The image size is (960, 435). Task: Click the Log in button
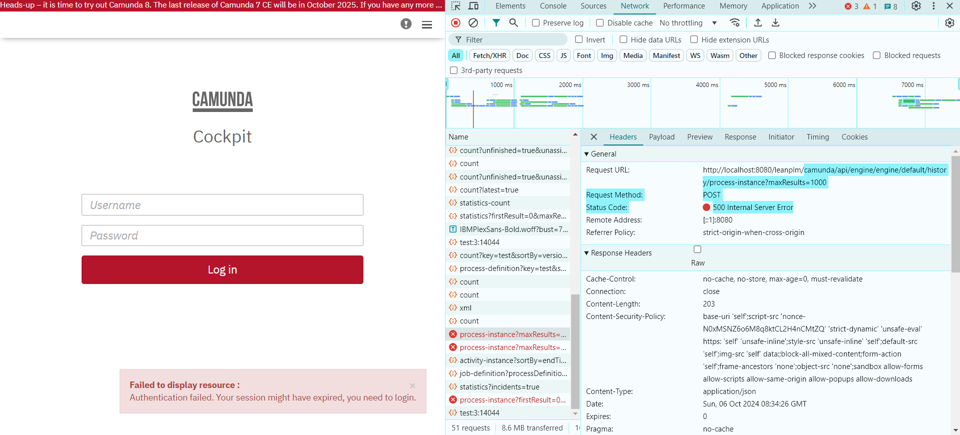pyautogui.click(x=222, y=269)
